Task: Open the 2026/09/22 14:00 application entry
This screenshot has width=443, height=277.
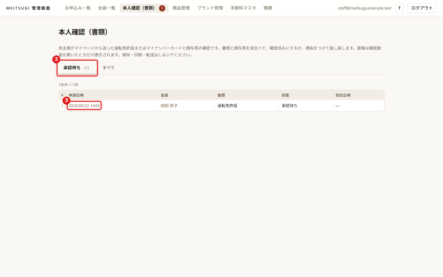Action: click(84, 106)
